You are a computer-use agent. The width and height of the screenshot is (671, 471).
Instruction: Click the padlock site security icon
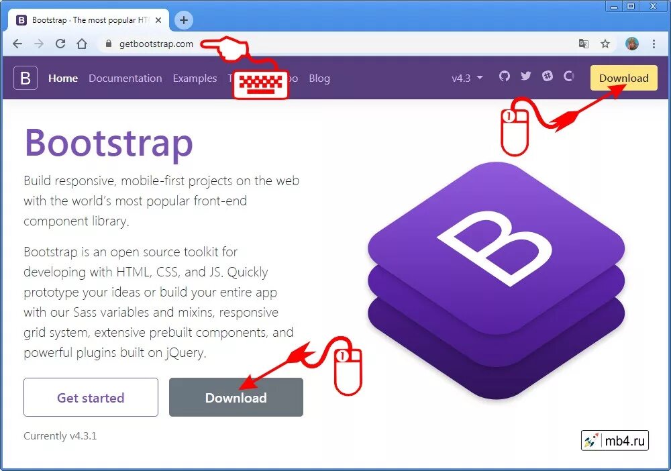(x=109, y=44)
